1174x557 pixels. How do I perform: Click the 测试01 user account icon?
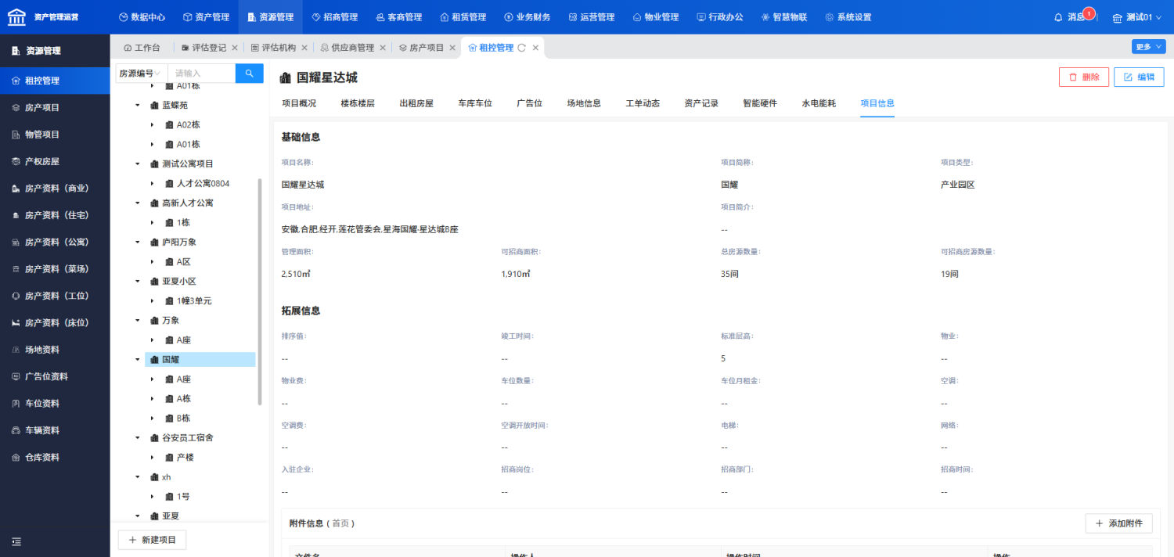(x=1118, y=17)
